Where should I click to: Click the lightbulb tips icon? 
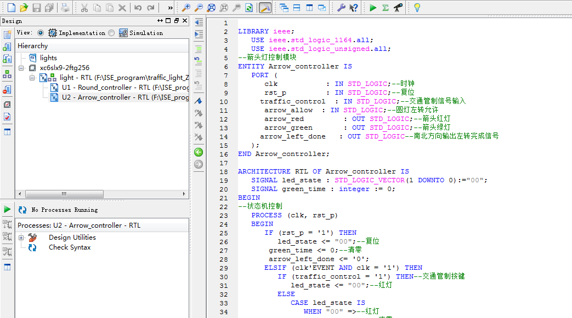point(417,8)
